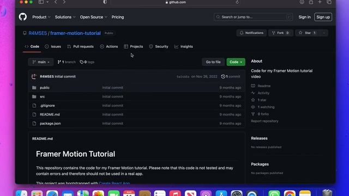Expand the Solutions menu
349x196 pixels.
click(65, 17)
